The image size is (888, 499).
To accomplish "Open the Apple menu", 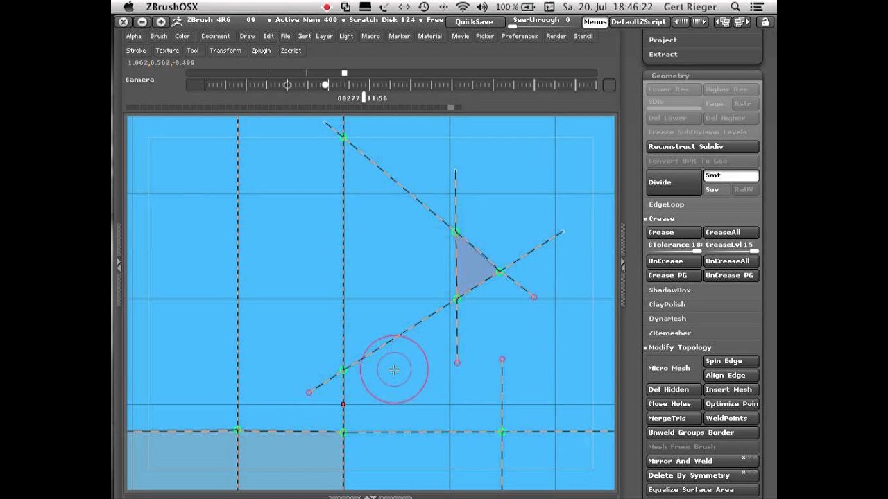I will click(x=128, y=7).
